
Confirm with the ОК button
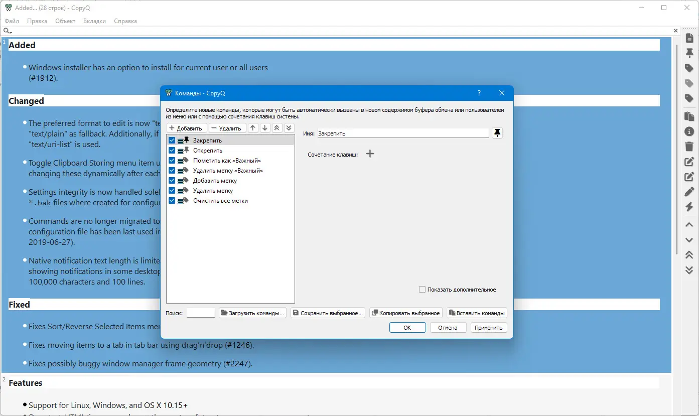(407, 328)
